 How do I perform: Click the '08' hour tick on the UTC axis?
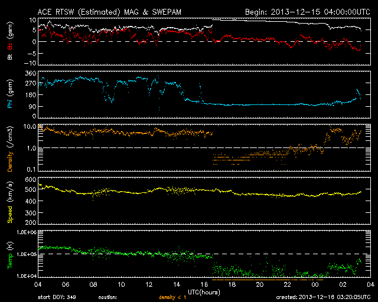(x=93, y=284)
